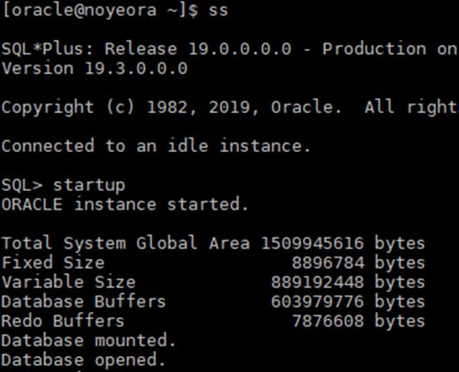Click the value 7876608 bytes
This screenshot has height=372, width=459.
click(x=359, y=321)
